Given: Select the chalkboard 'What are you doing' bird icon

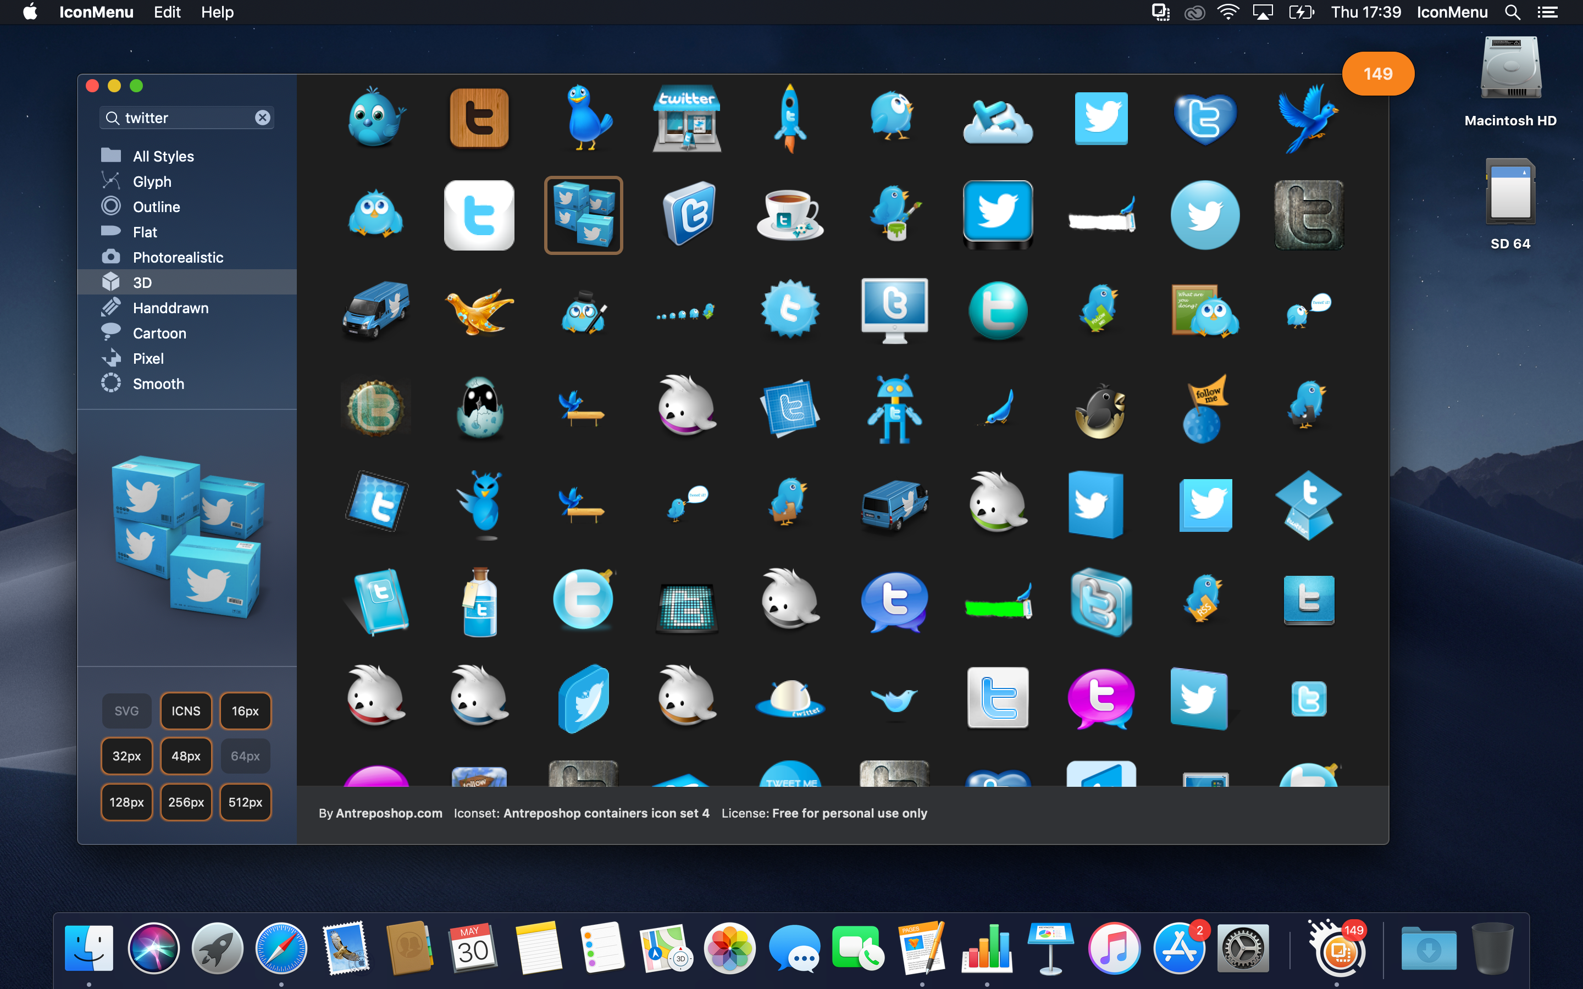Looking at the screenshot, I should click(1205, 310).
